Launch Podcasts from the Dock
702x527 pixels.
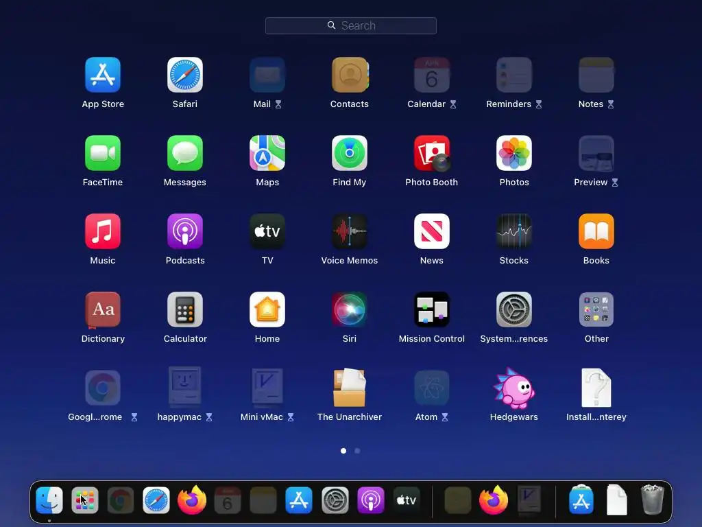coord(371,500)
